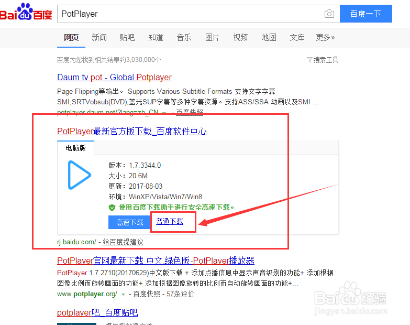Open Daum tv pot - Global Potplayer result
The height and width of the screenshot is (325, 410).
(114, 77)
